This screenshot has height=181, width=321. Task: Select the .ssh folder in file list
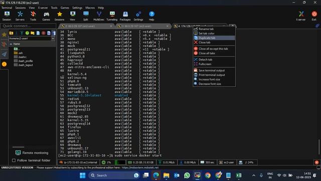(19, 53)
